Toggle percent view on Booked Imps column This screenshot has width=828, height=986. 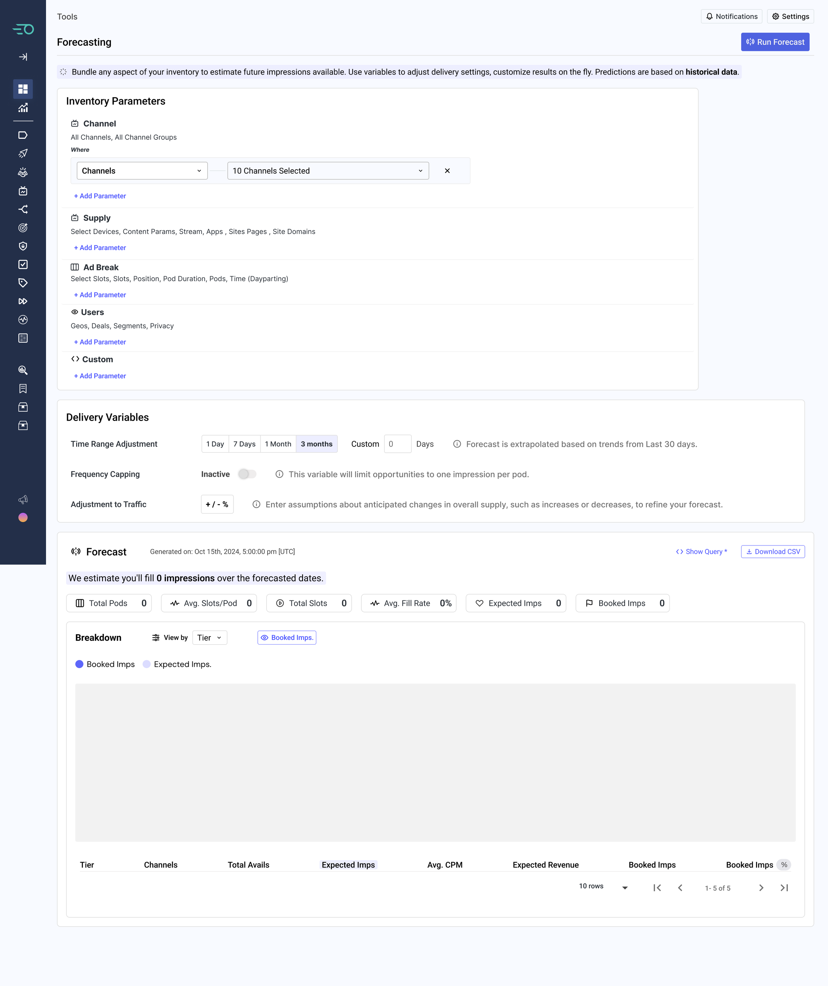tap(784, 865)
